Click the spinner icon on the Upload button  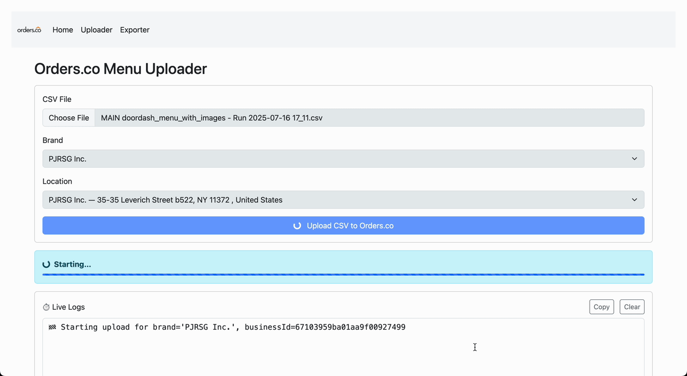[x=297, y=225]
